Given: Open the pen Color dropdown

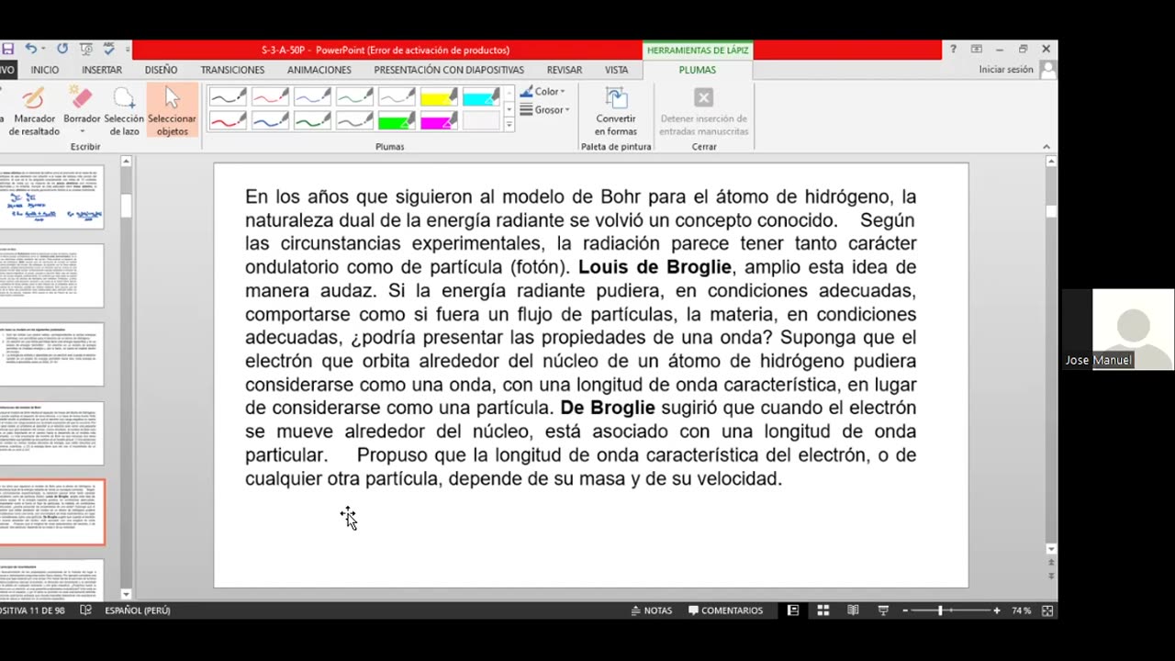Looking at the screenshot, I should (x=543, y=92).
